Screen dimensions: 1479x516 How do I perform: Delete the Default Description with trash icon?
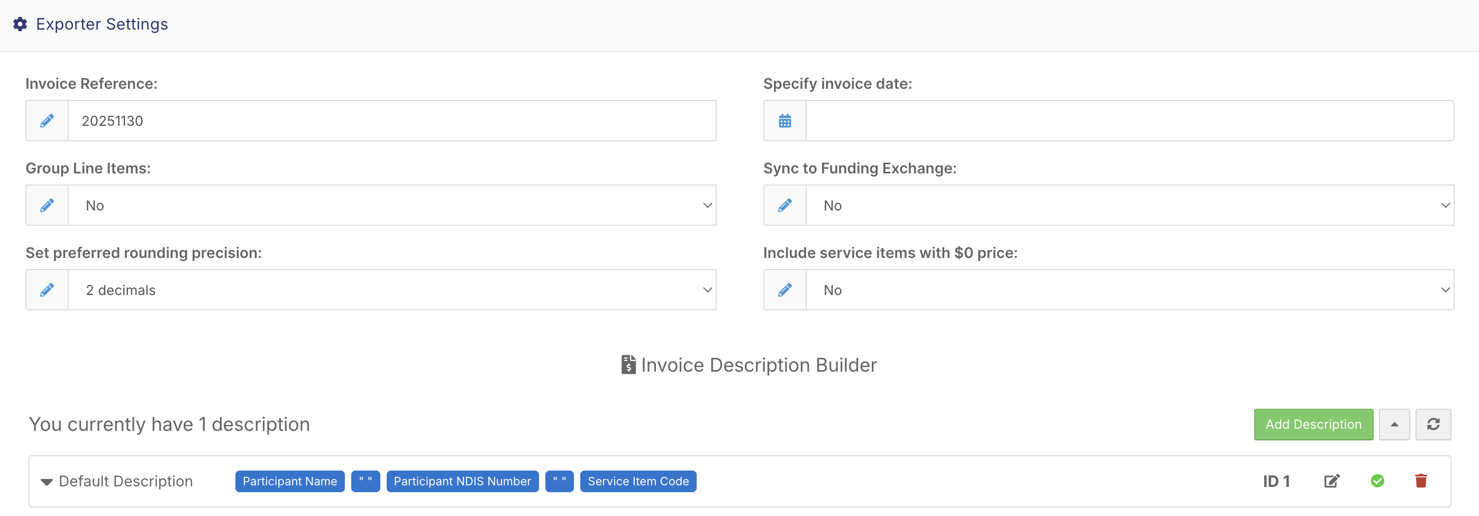[1421, 481]
